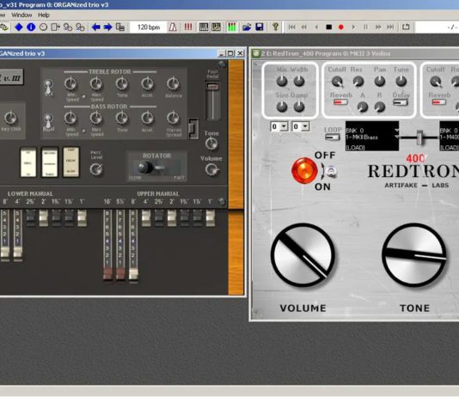This screenshot has height=397, width=459.
Task: Click the Foot Pedal slider in the organ
Action: 212,87
